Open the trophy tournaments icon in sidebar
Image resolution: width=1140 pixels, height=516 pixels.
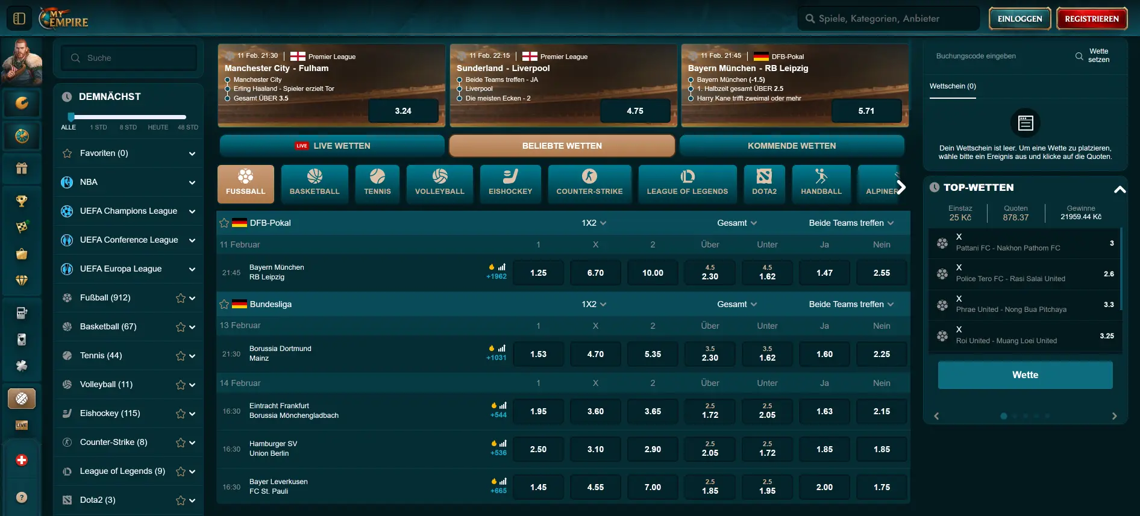[22, 201]
